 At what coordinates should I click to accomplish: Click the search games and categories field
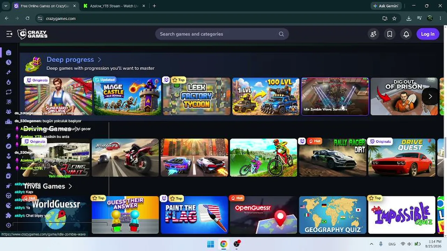pos(222,34)
